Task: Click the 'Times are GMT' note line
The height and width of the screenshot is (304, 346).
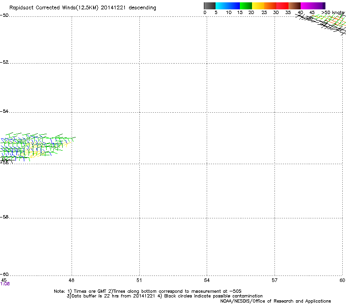Action: [148, 291]
